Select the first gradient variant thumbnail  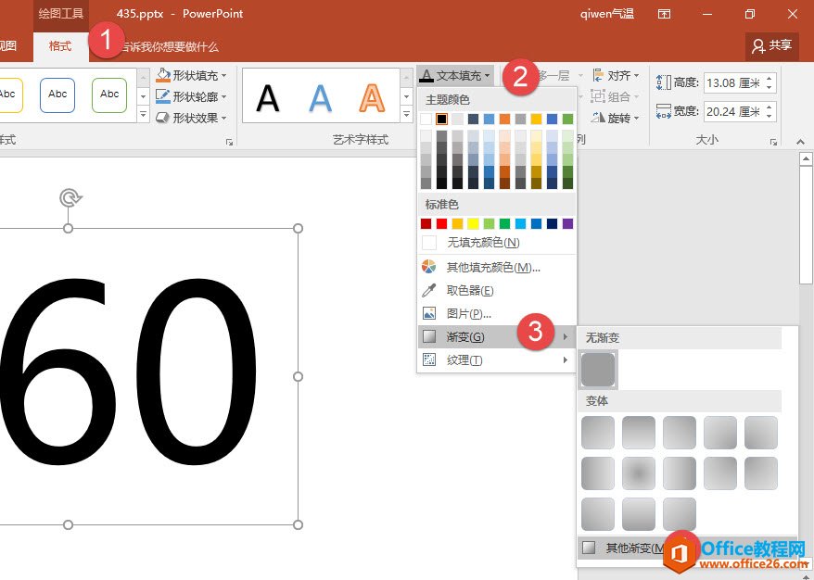click(598, 433)
